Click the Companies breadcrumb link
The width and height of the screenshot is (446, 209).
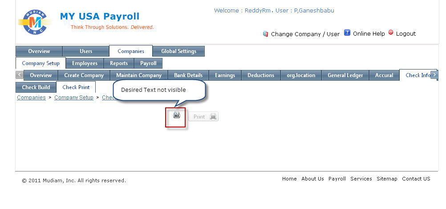[31, 98]
